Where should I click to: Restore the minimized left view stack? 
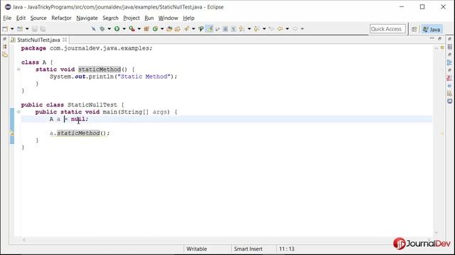click(4, 40)
